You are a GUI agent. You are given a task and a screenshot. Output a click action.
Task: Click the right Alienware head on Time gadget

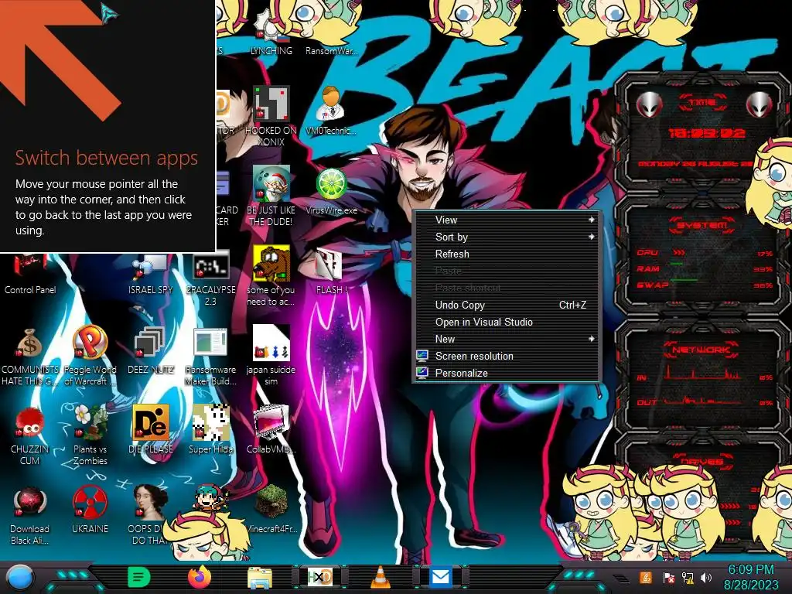760,104
